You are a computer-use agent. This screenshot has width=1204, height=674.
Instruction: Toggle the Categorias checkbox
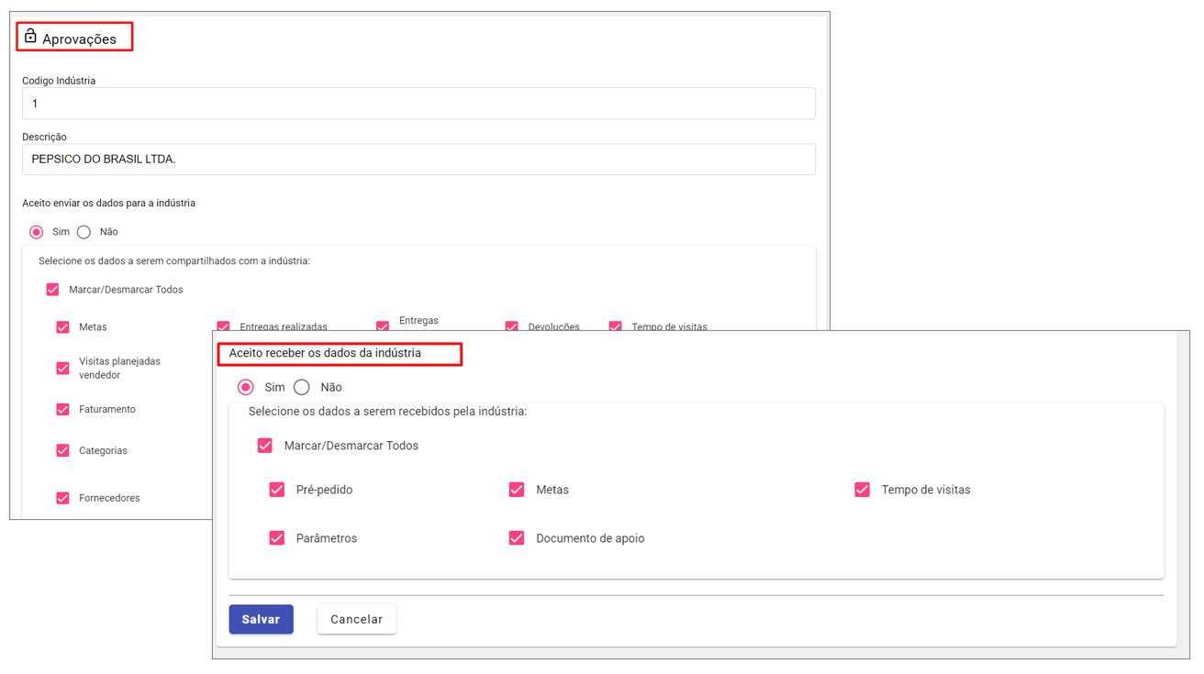(x=63, y=450)
